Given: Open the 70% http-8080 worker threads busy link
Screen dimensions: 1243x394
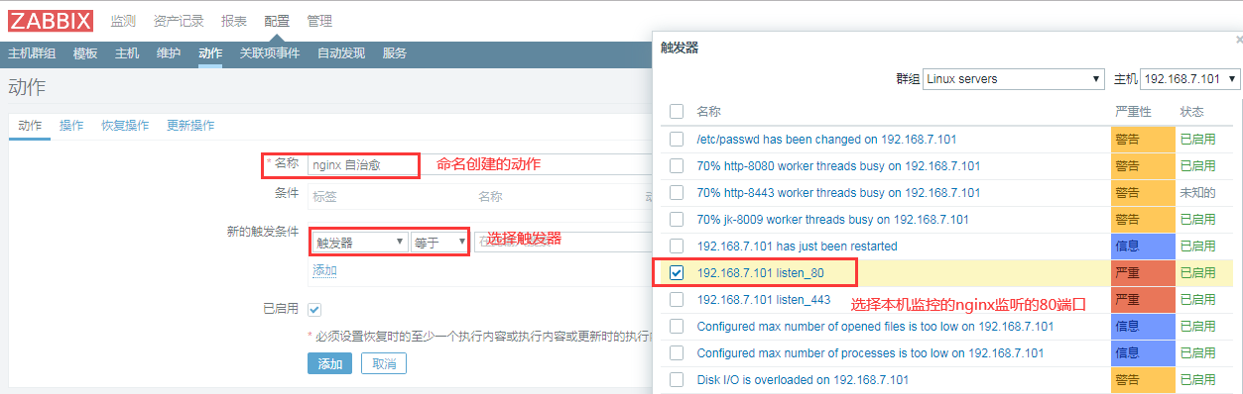Looking at the screenshot, I should [838, 166].
